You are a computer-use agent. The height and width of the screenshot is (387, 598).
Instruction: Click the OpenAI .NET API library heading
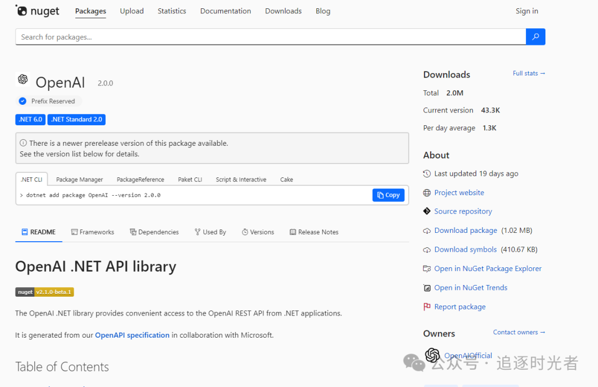pos(96,267)
